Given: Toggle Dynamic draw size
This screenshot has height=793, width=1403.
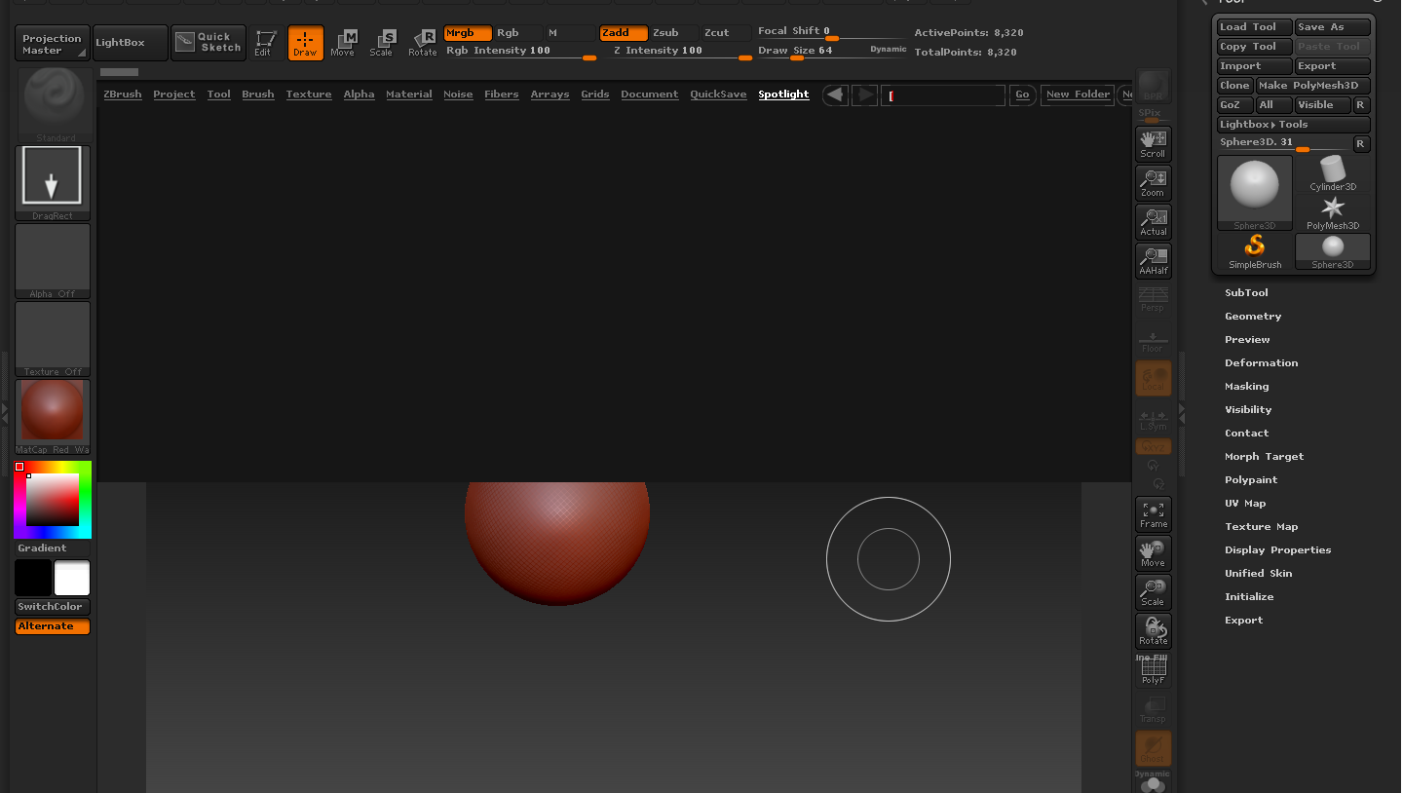Looking at the screenshot, I should pos(888,49).
